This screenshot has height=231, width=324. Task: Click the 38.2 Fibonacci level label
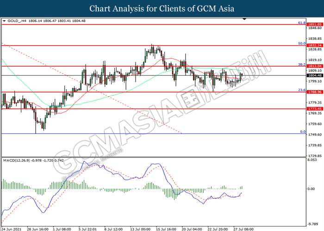302,64
